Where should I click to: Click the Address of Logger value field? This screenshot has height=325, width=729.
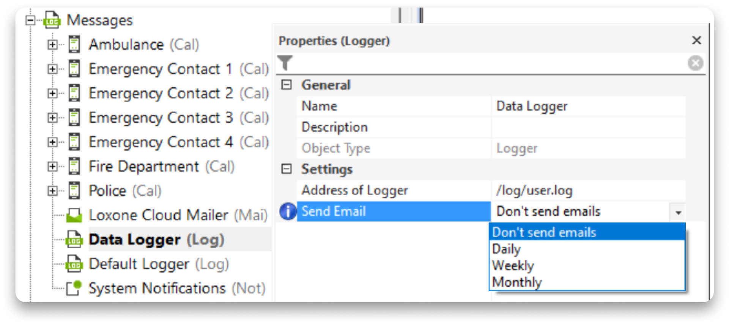coord(588,191)
